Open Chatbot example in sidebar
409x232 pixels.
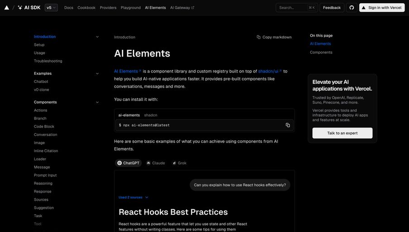[41, 82]
